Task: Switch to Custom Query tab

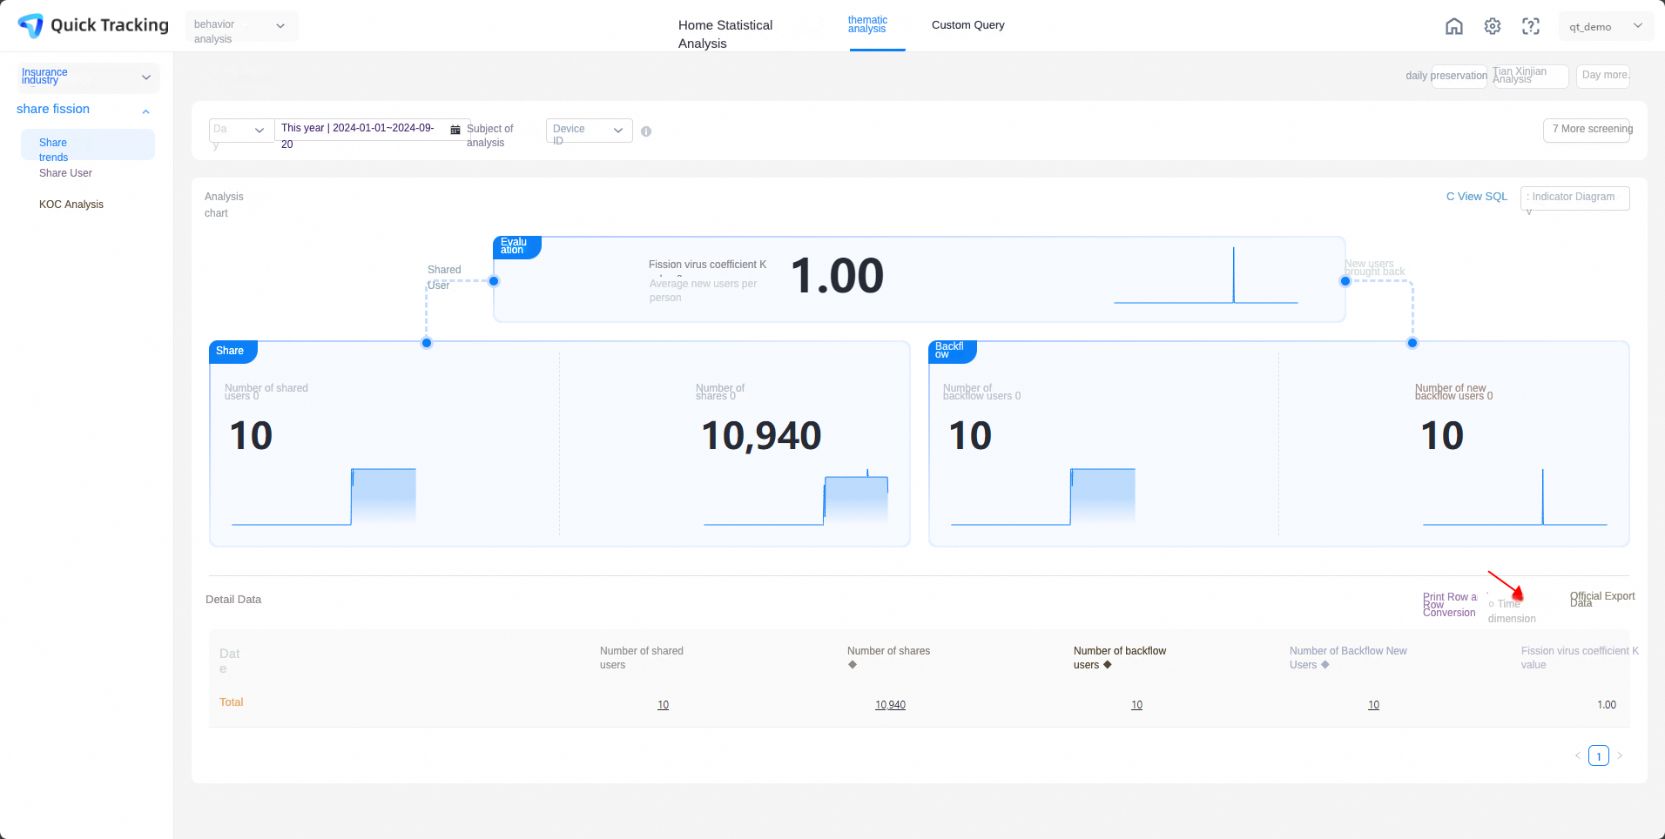Action: [x=968, y=25]
